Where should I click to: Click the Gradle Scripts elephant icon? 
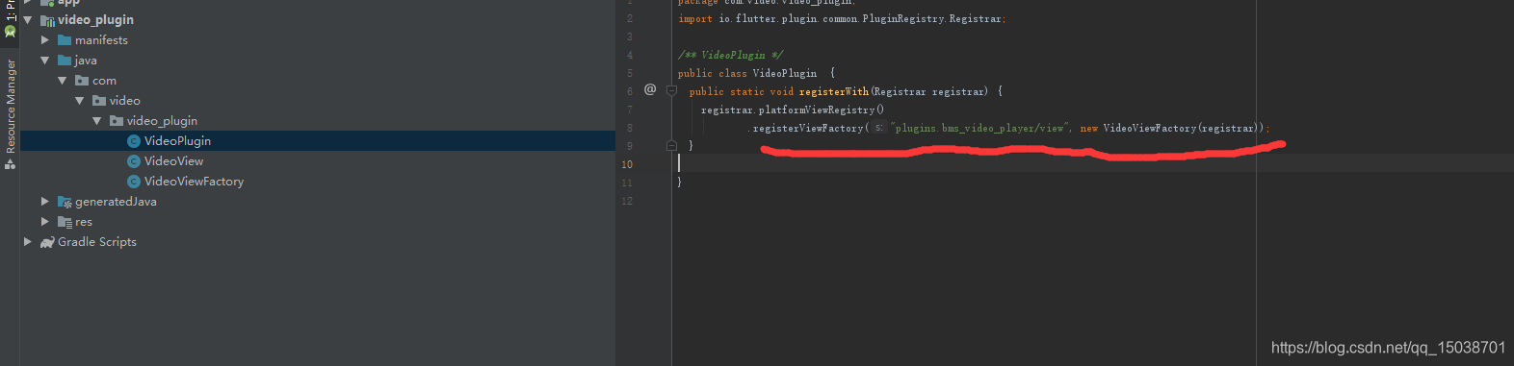(x=47, y=242)
